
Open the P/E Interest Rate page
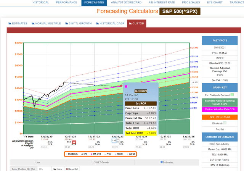pos(162,3)
